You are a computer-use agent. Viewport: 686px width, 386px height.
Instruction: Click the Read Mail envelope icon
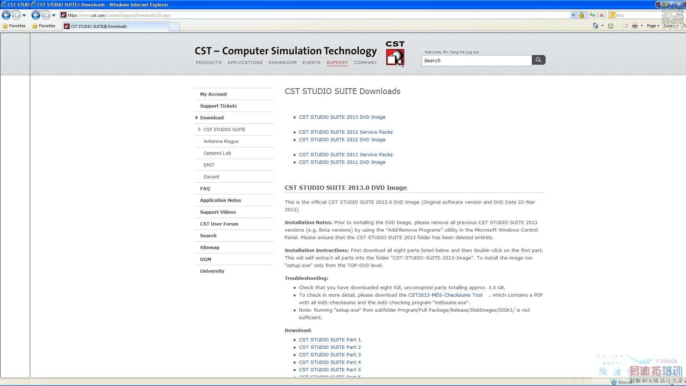click(625, 26)
